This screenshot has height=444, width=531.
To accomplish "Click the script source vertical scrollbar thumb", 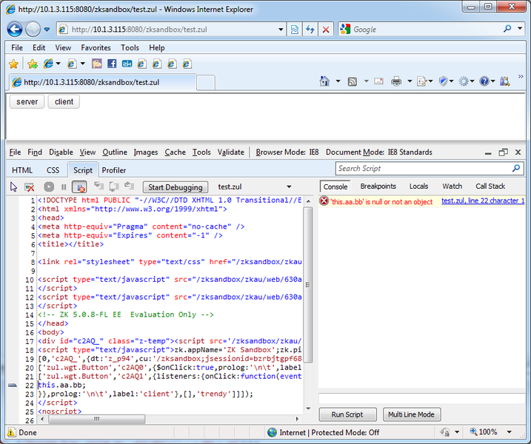I will pyautogui.click(x=308, y=285).
